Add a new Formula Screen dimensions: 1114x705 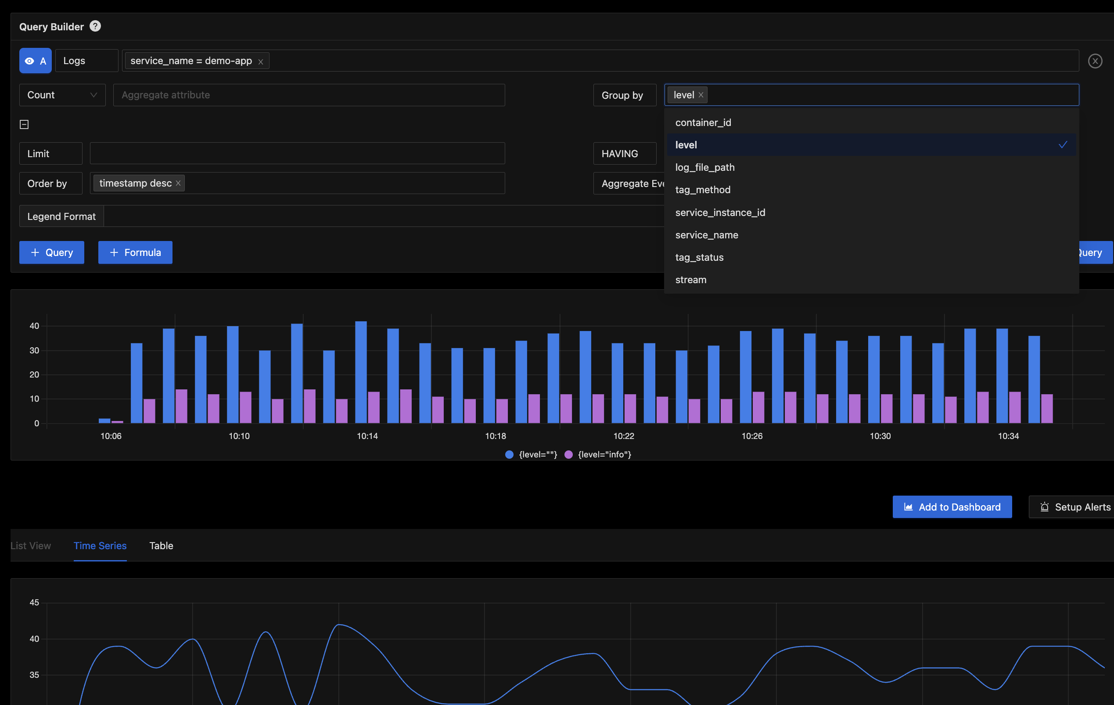click(135, 252)
